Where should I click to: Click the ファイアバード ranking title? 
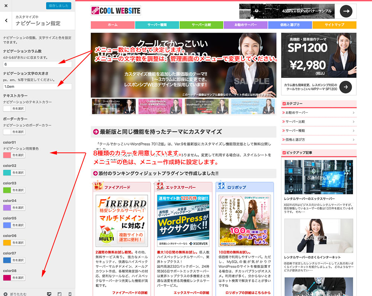[118, 187]
